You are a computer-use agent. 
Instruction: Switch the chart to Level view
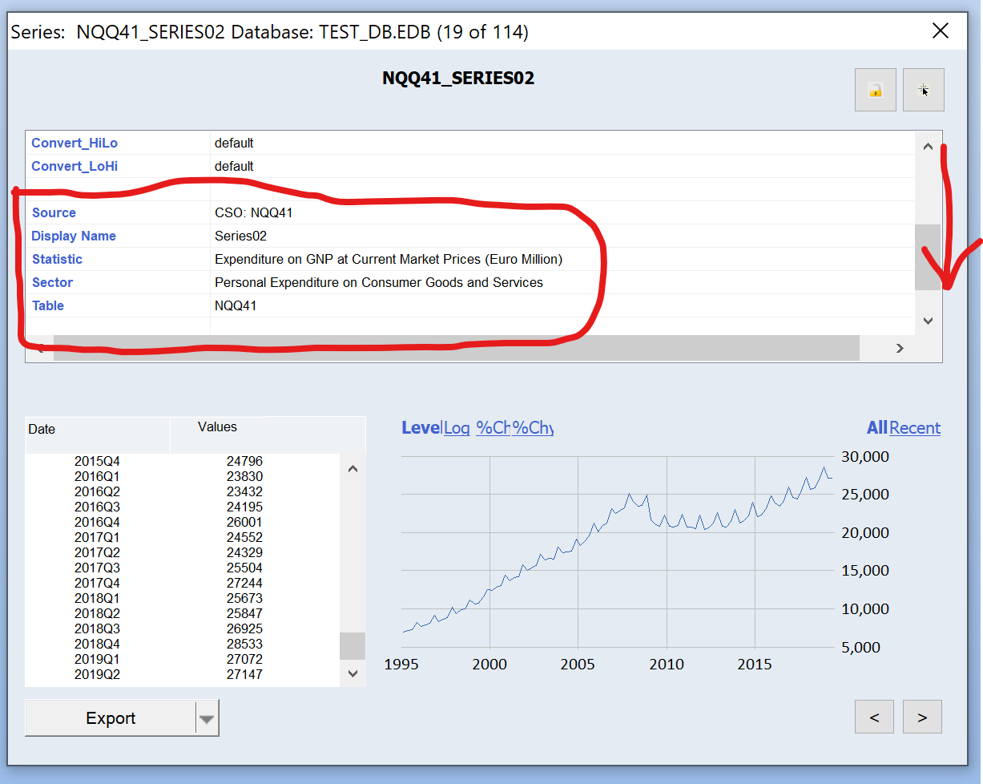coord(420,428)
